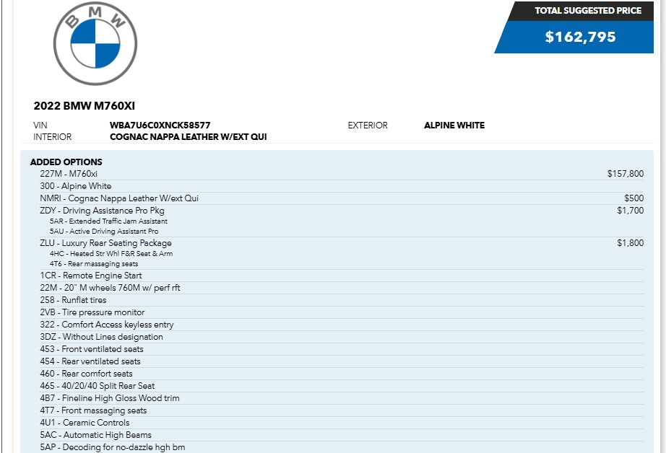Image resolution: width=666 pixels, height=453 pixels.
Task: Select ZDY Driving Assistance Pro Pkg row
Action: click(102, 211)
